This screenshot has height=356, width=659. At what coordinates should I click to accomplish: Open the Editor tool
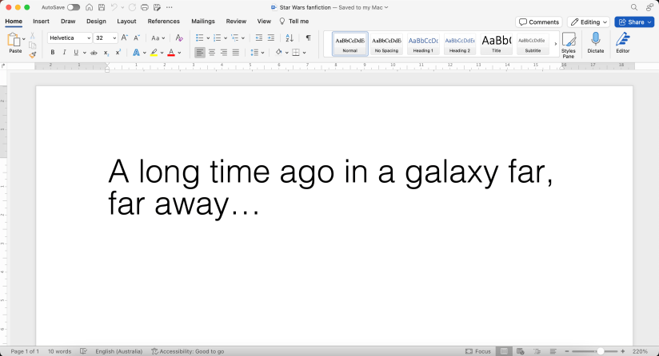622,43
